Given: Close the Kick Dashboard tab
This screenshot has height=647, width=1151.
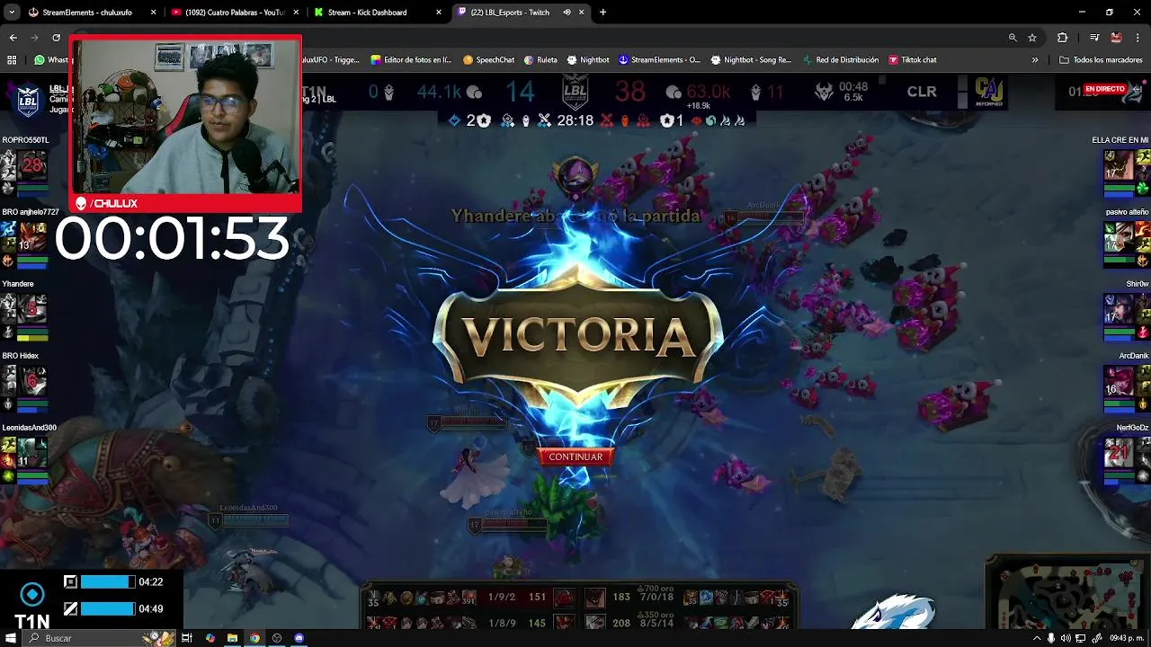Looking at the screenshot, I should point(439,13).
